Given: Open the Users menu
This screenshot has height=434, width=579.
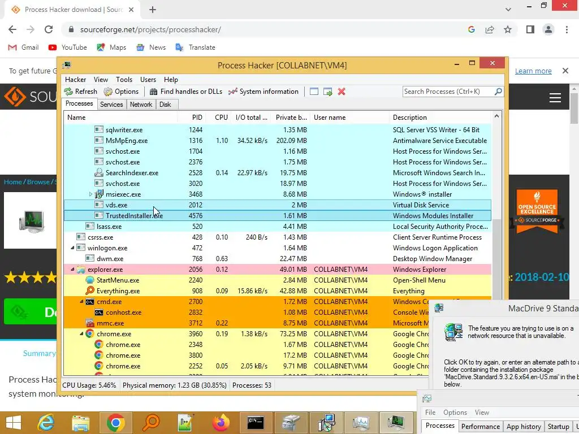Looking at the screenshot, I should [x=148, y=80].
